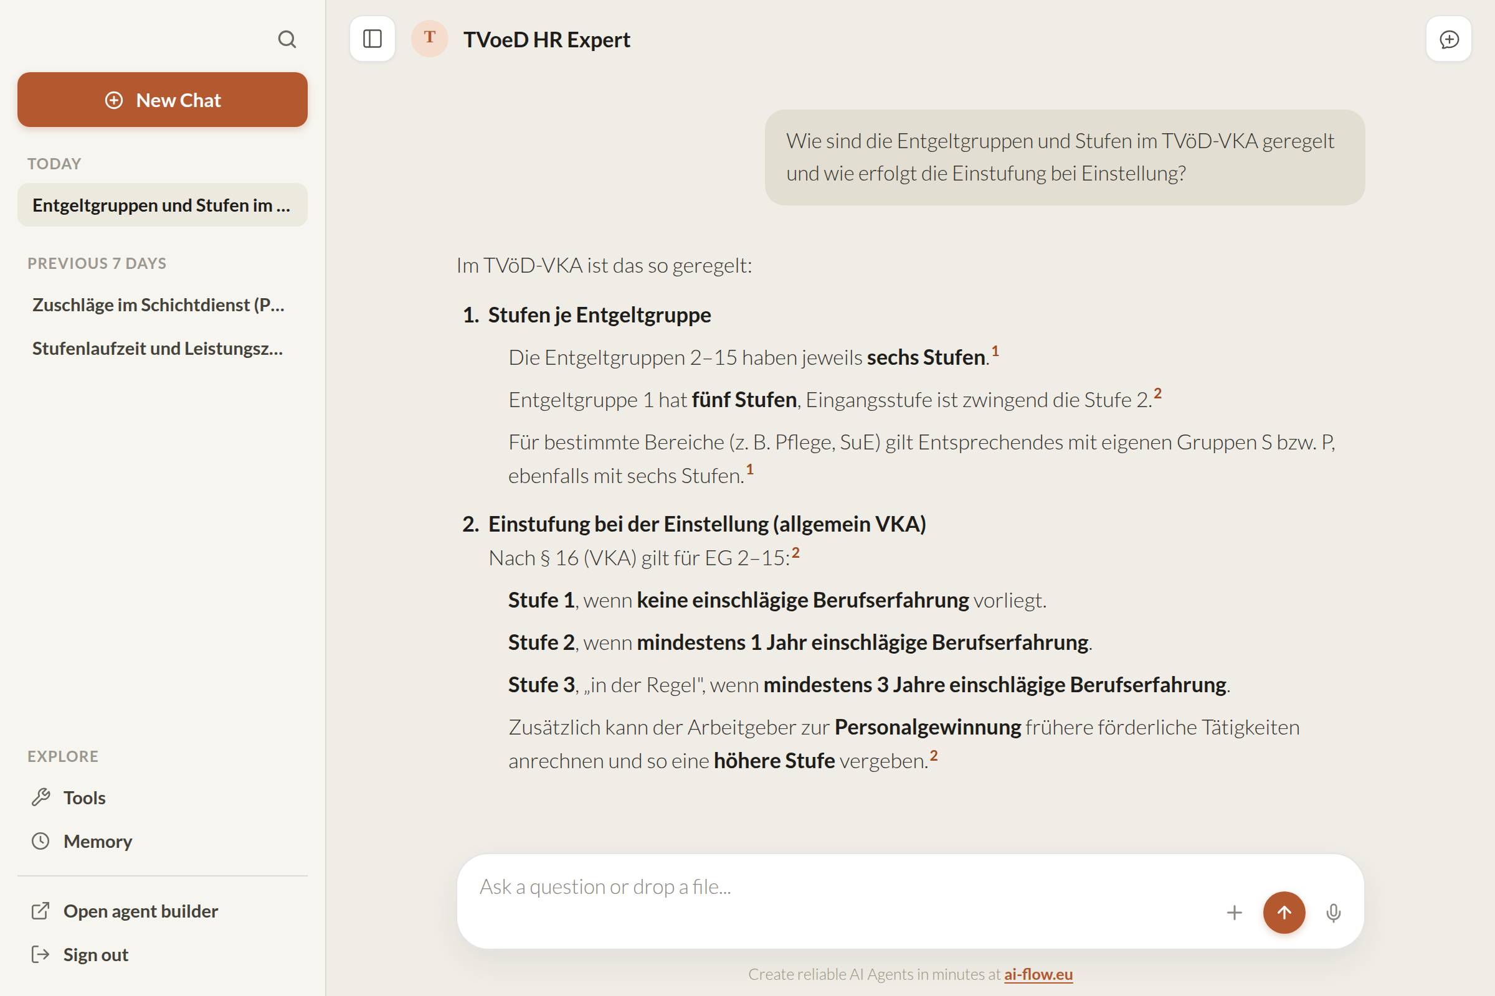
Task: Click the new conversation icon at top right
Action: (x=1449, y=39)
